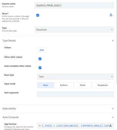Select Dropdown input mode
This screenshot has height=130, width=117.
(103, 85)
